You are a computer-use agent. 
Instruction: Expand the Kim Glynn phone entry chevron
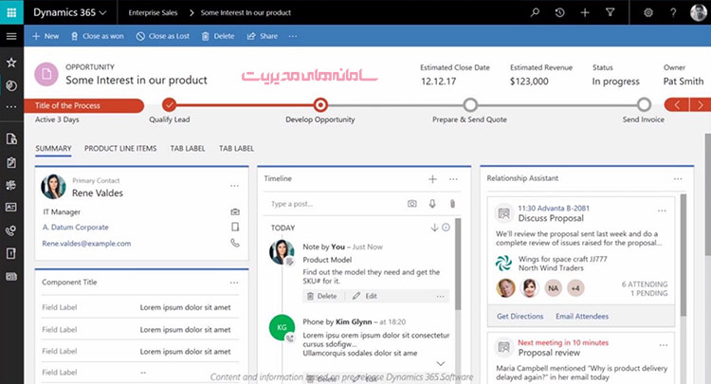(440, 363)
